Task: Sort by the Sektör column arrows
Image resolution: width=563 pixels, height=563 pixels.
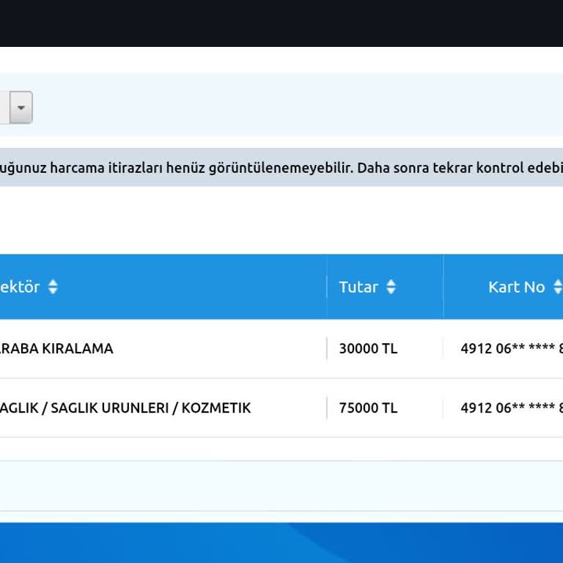Action: [53, 287]
